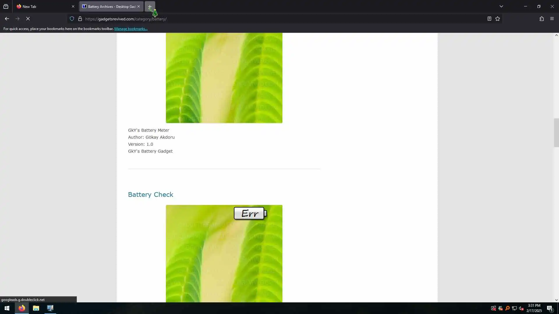559x314 pixels.
Task: Expand the list all tabs chevron
Action: [501, 6]
